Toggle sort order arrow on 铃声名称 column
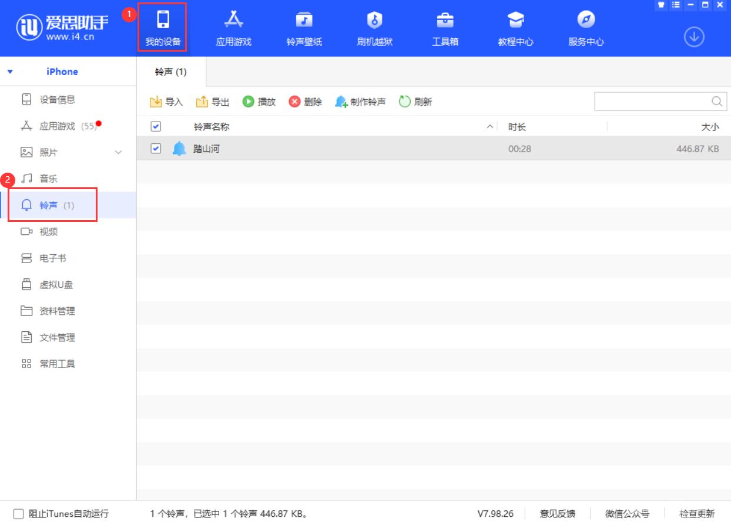731x525 pixels. click(490, 127)
